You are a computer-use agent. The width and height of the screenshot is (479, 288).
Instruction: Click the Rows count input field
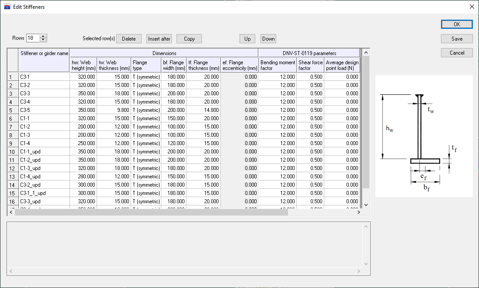[x=33, y=38]
